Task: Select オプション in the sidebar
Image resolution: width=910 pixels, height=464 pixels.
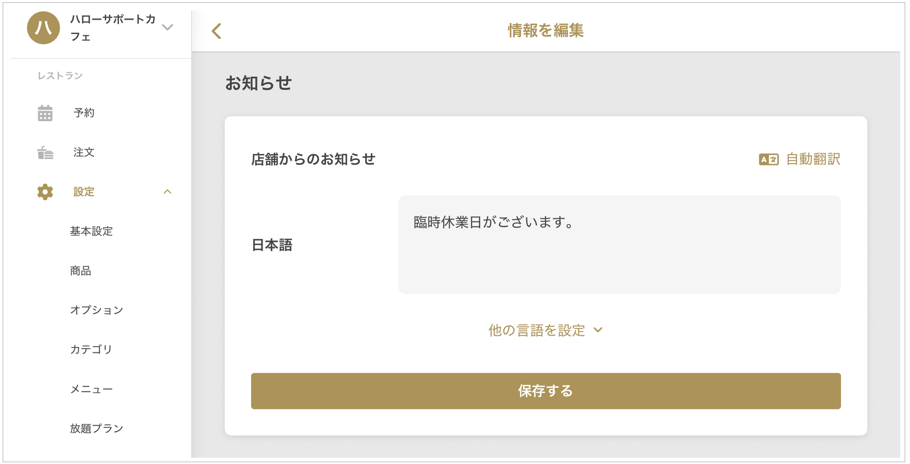Action: pyautogui.click(x=96, y=310)
